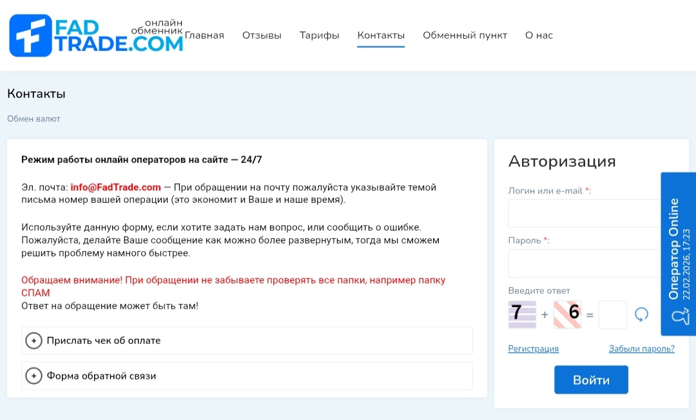Open the Обменный пункт page

[465, 35]
